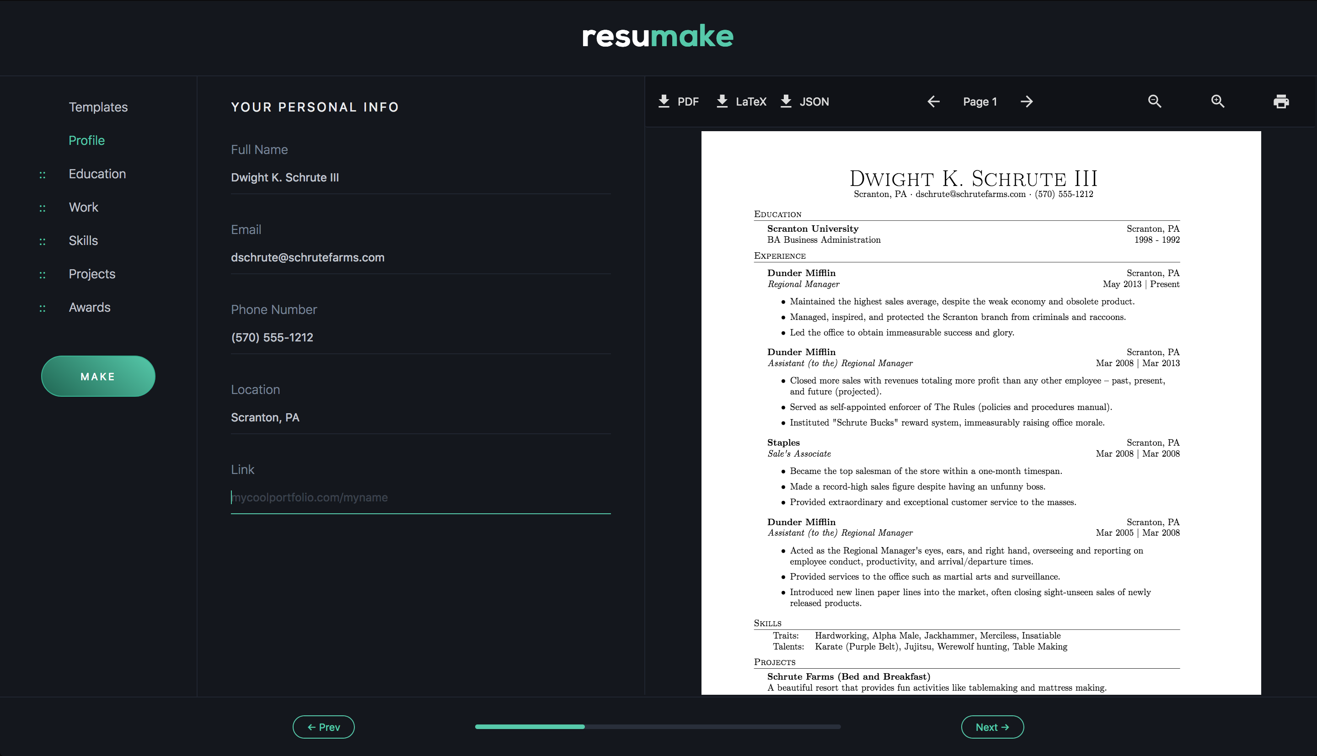
Task: Zoom in on the resume preview
Action: [1217, 102]
